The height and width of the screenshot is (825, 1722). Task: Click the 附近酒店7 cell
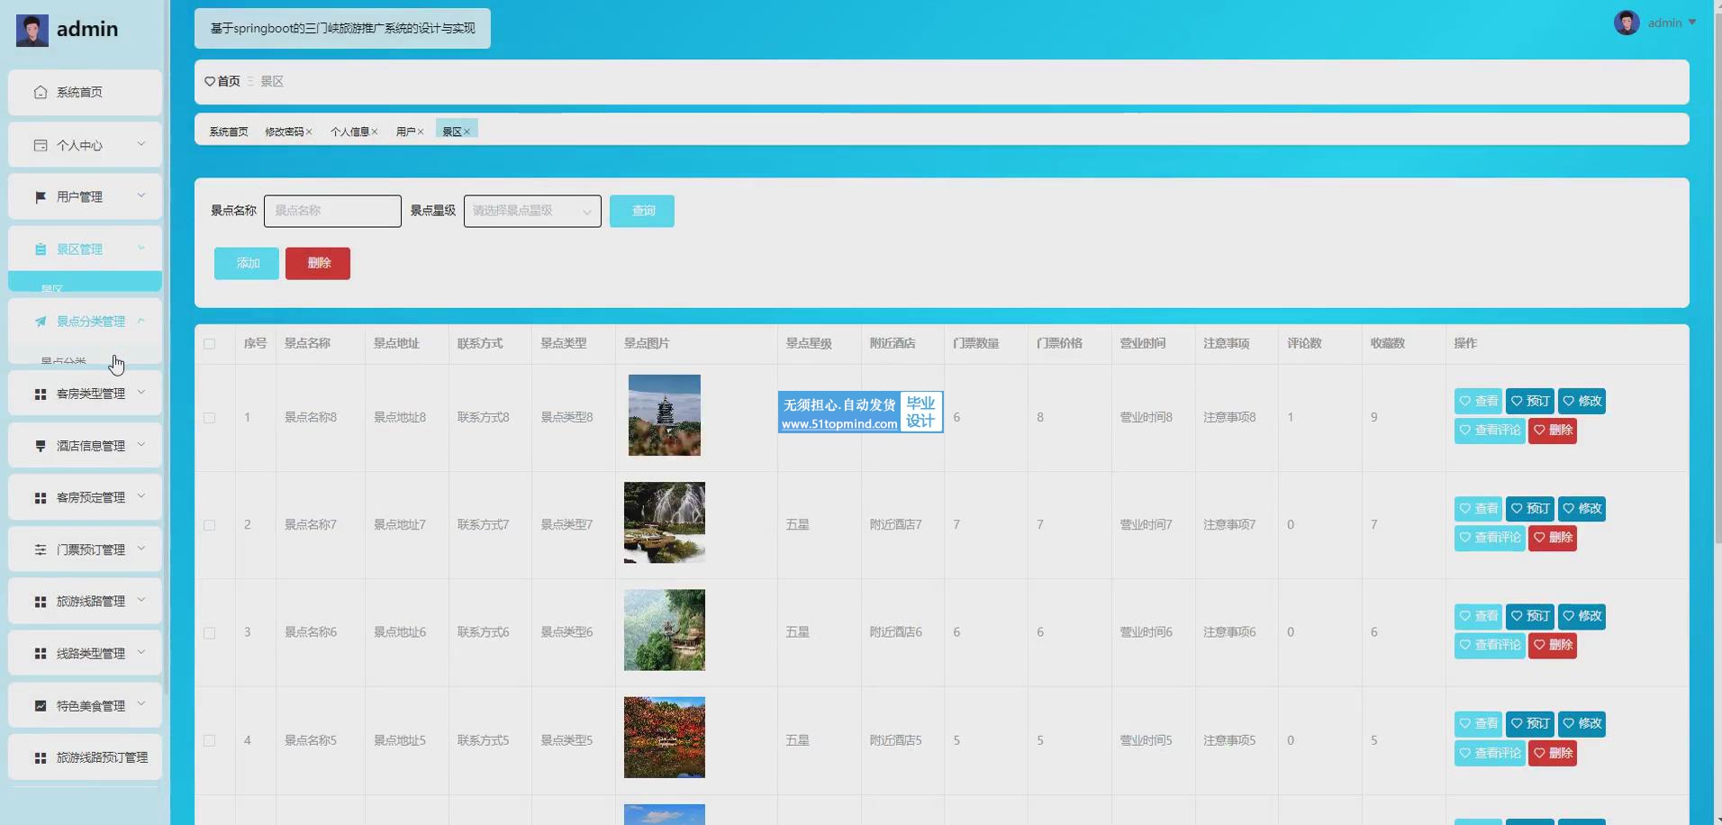pos(895,525)
